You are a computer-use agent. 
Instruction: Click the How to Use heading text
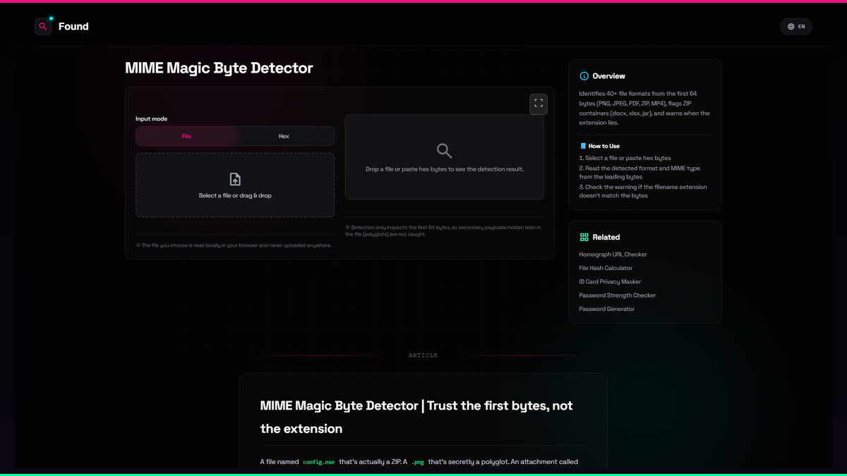(x=604, y=146)
